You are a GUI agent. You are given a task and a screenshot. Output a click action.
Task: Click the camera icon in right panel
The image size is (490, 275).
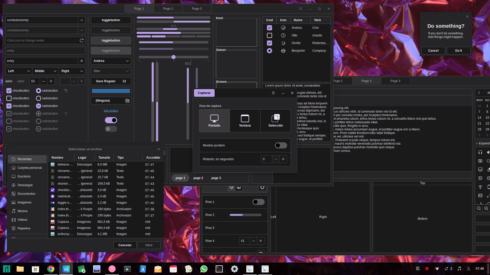coord(480,161)
